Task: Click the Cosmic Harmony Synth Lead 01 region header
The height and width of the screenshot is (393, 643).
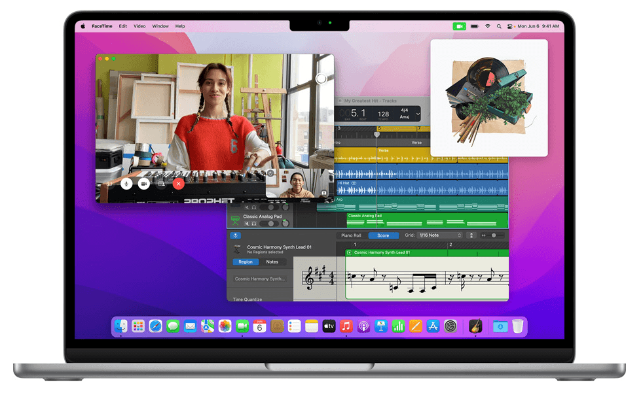Action: [427, 252]
